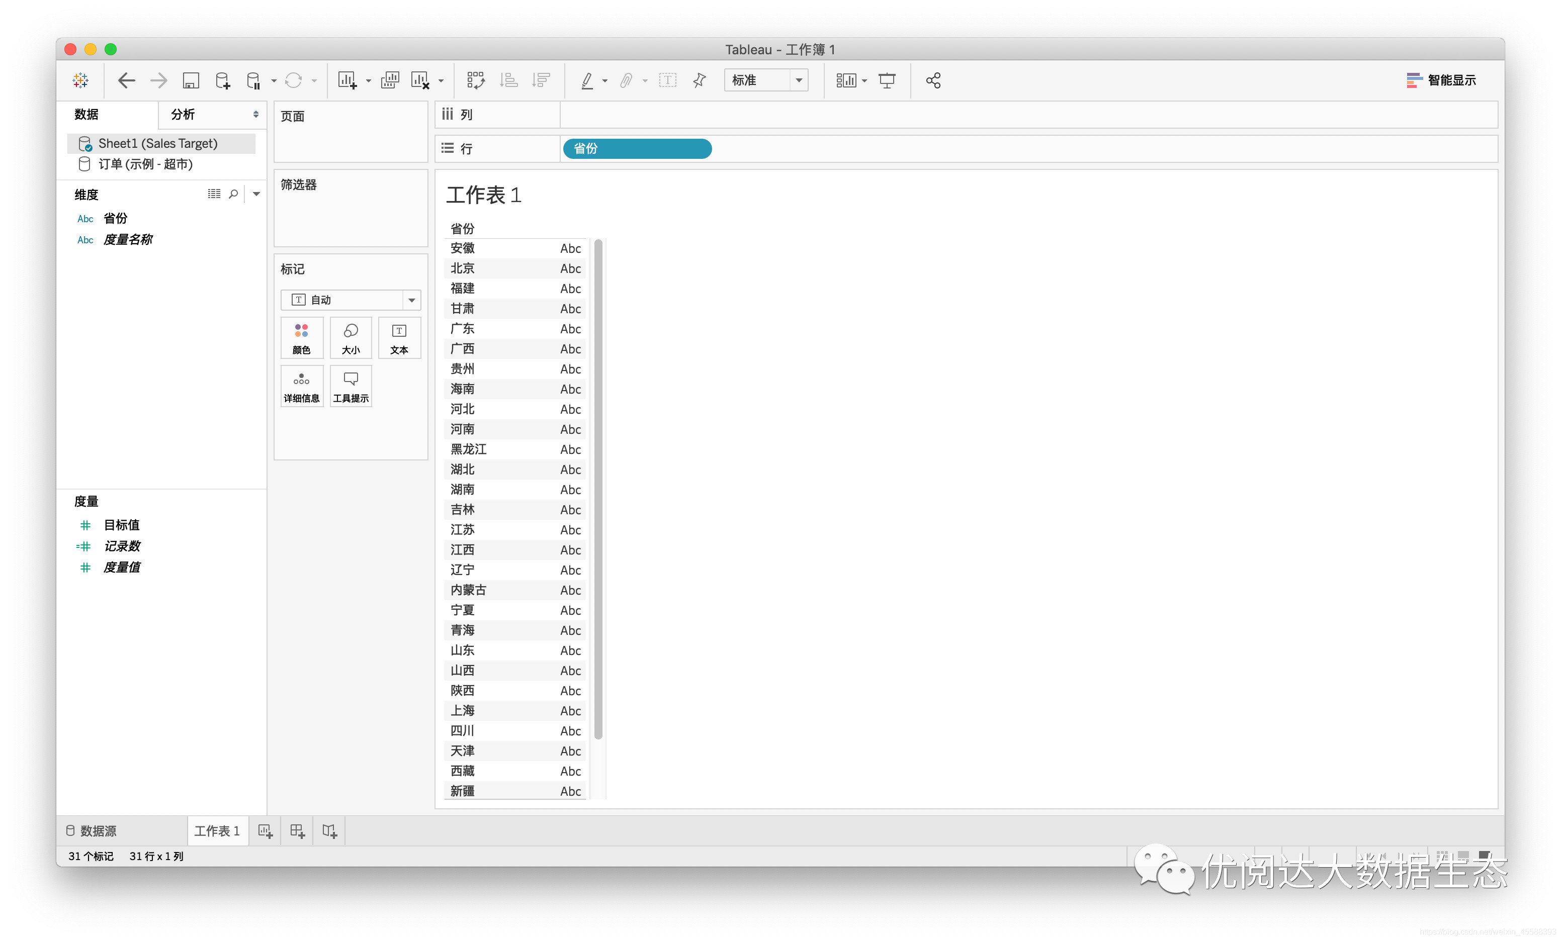The height and width of the screenshot is (941, 1561).
Task: Switch to the 工作表 1 sheet tab
Action: [x=217, y=831]
